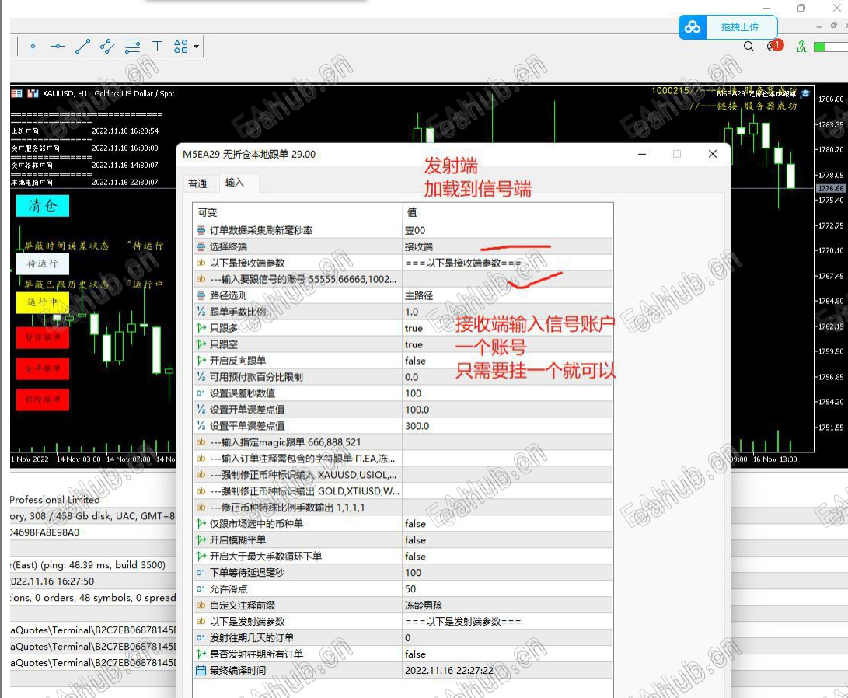Click the first red button under 运行中
The height and width of the screenshot is (698, 848).
click(x=43, y=337)
